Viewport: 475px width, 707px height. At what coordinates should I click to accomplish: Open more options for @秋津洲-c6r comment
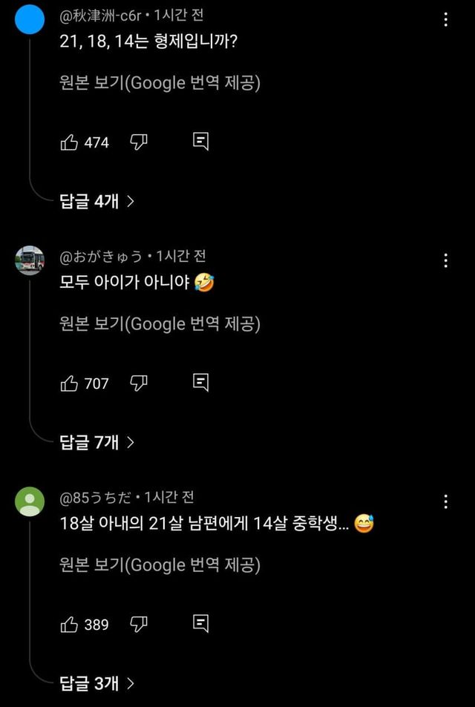pyautogui.click(x=445, y=20)
